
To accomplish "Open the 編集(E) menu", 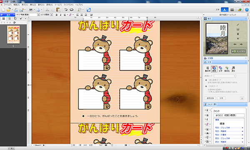I will (x=16, y=5).
